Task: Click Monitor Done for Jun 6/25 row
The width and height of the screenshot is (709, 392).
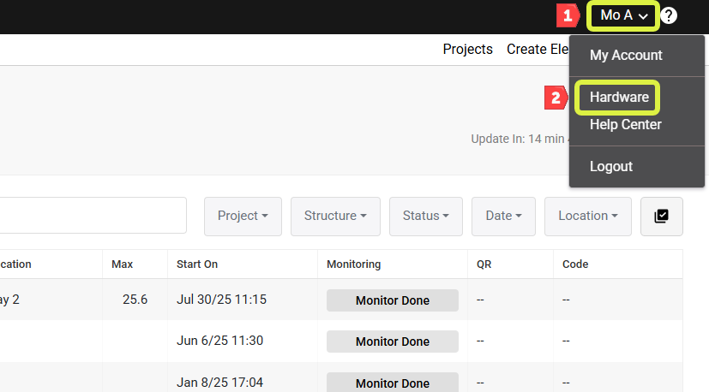Action: point(393,342)
